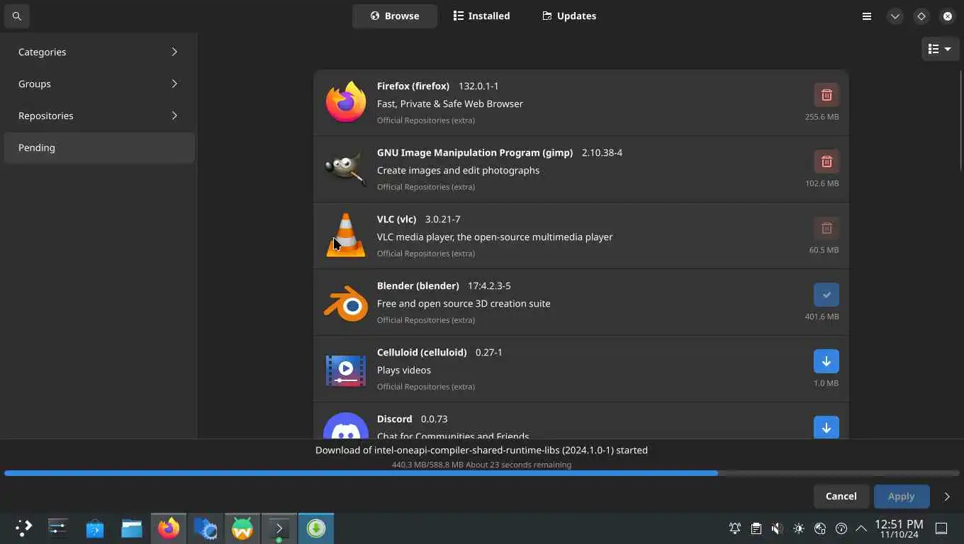Click the package list vertical scrollbar
964x544 pixels.
961,120
